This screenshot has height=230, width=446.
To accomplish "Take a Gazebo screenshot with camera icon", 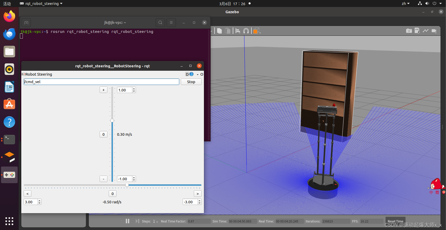I will [409, 31].
